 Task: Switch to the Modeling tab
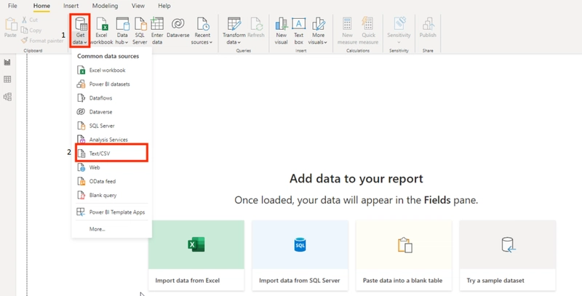105,6
